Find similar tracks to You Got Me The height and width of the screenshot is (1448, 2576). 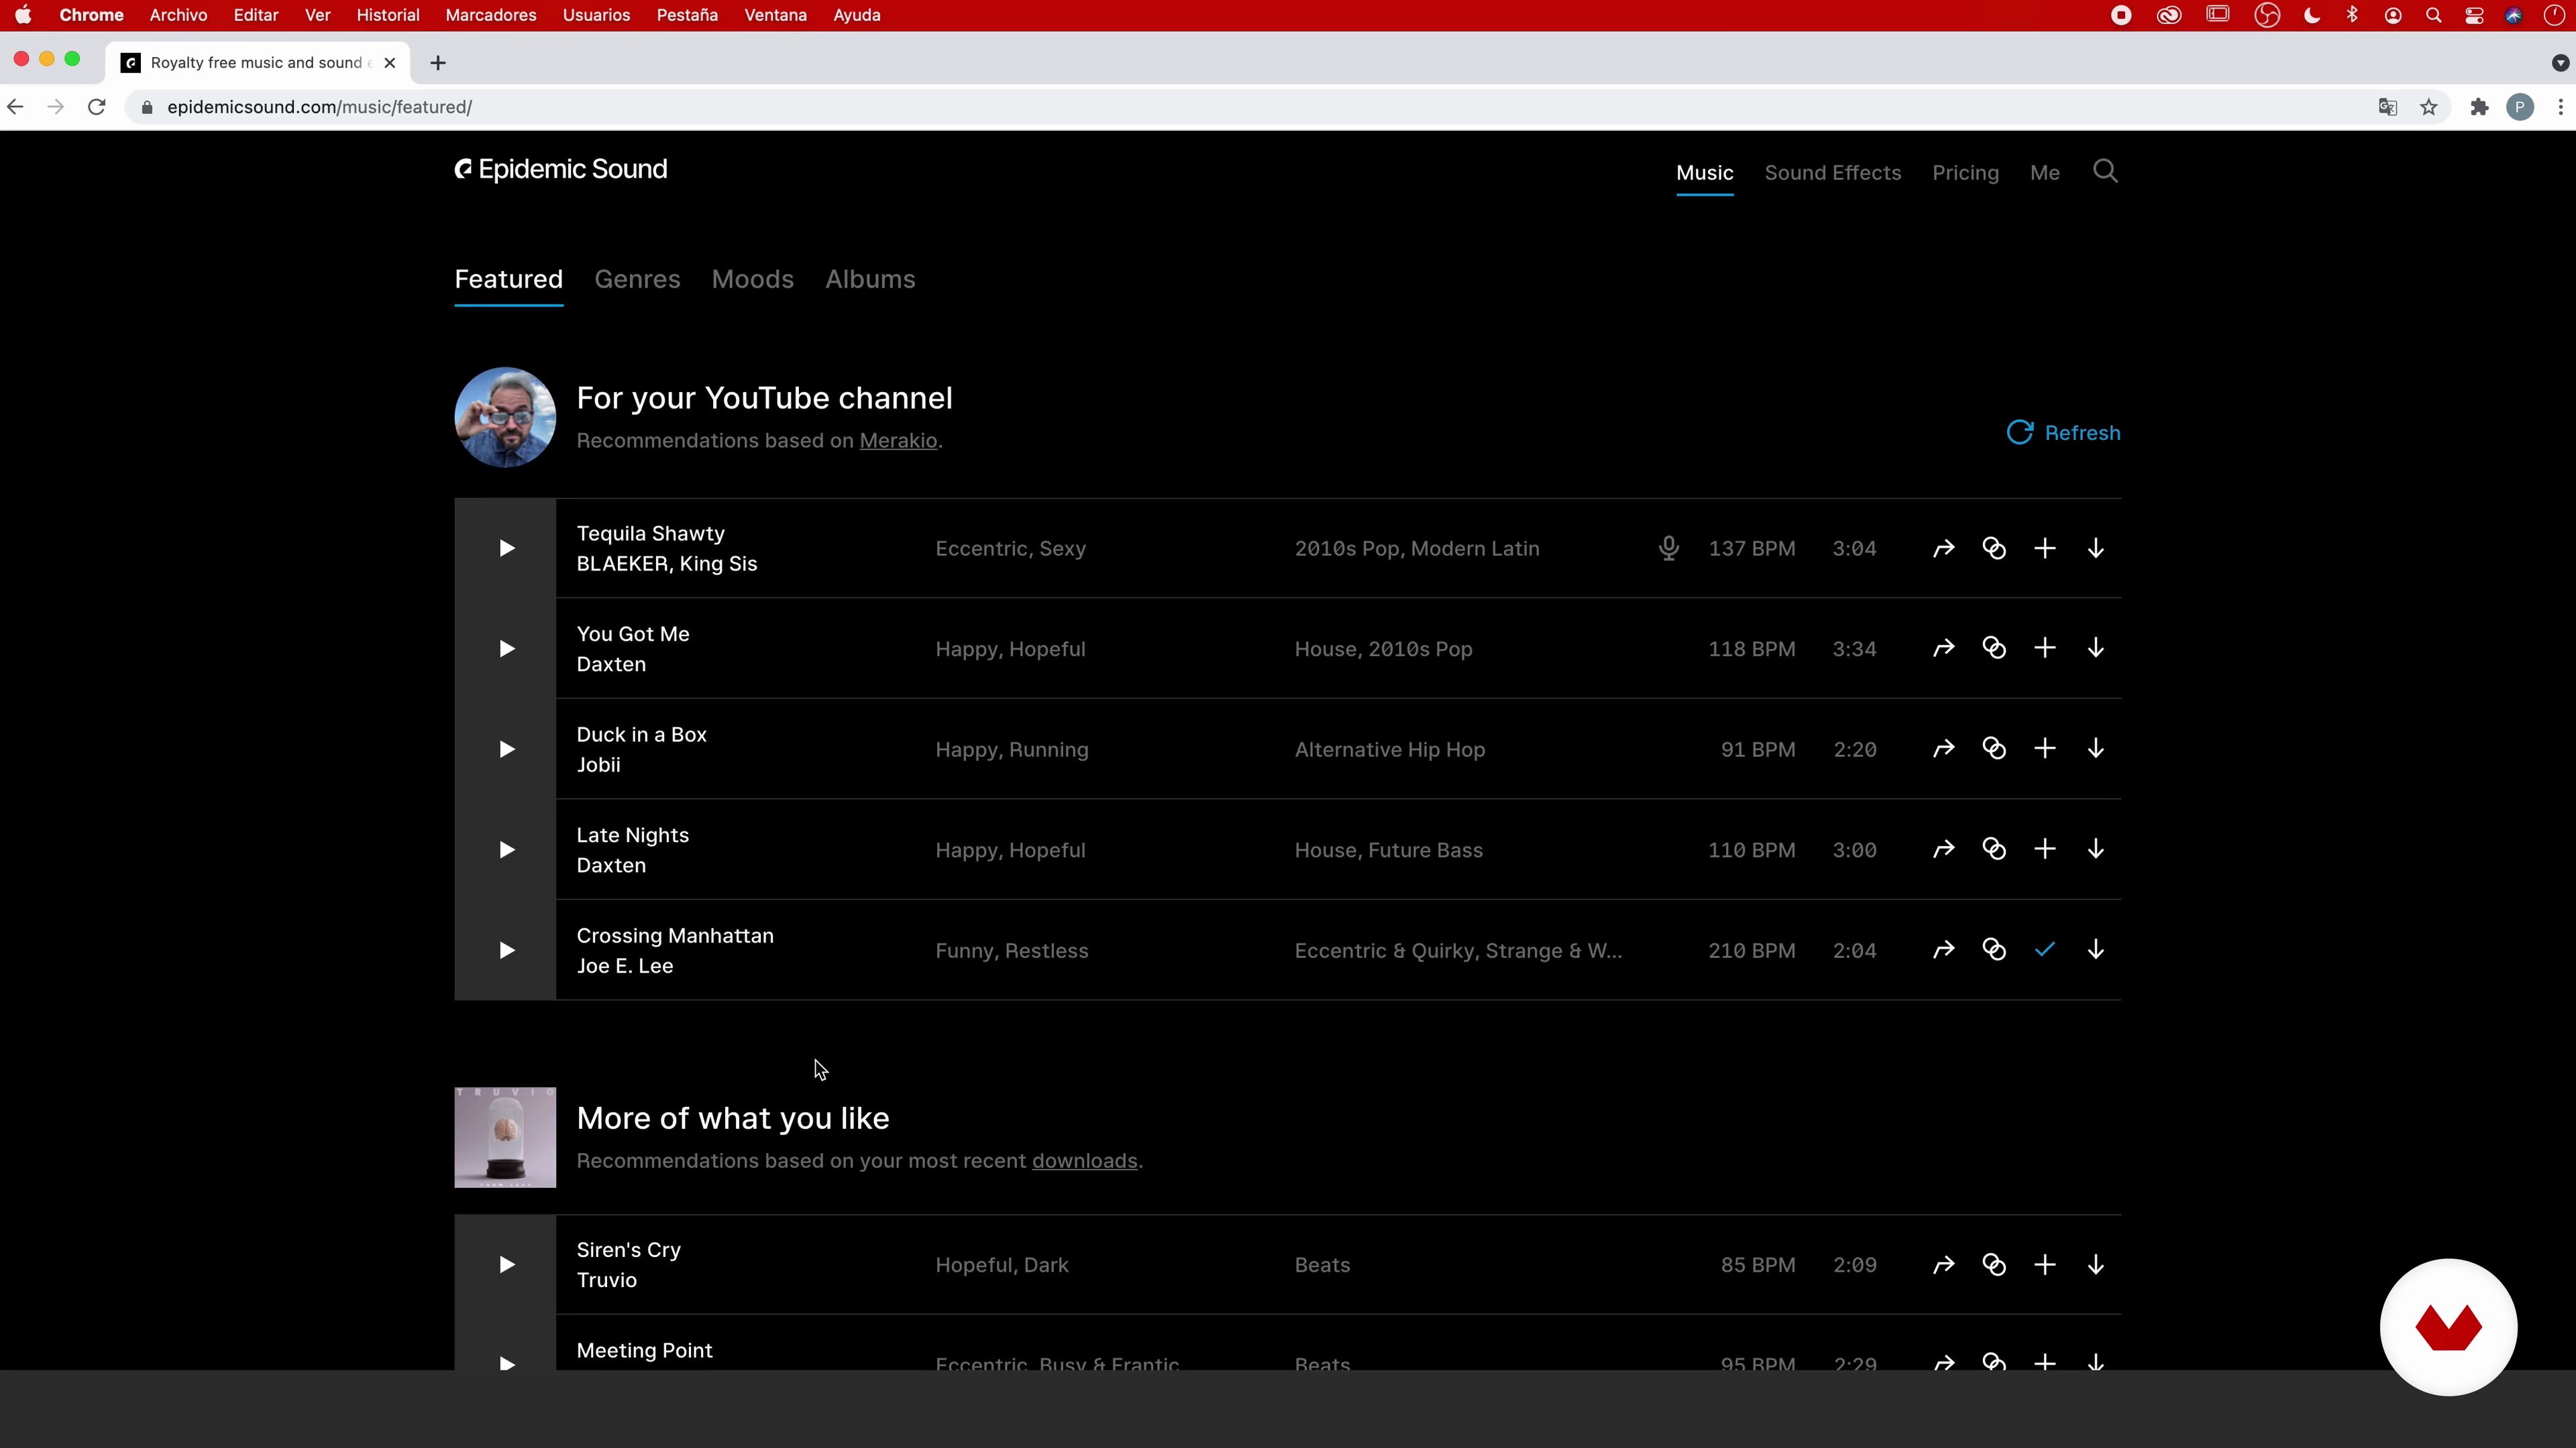[x=1994, y=648]
